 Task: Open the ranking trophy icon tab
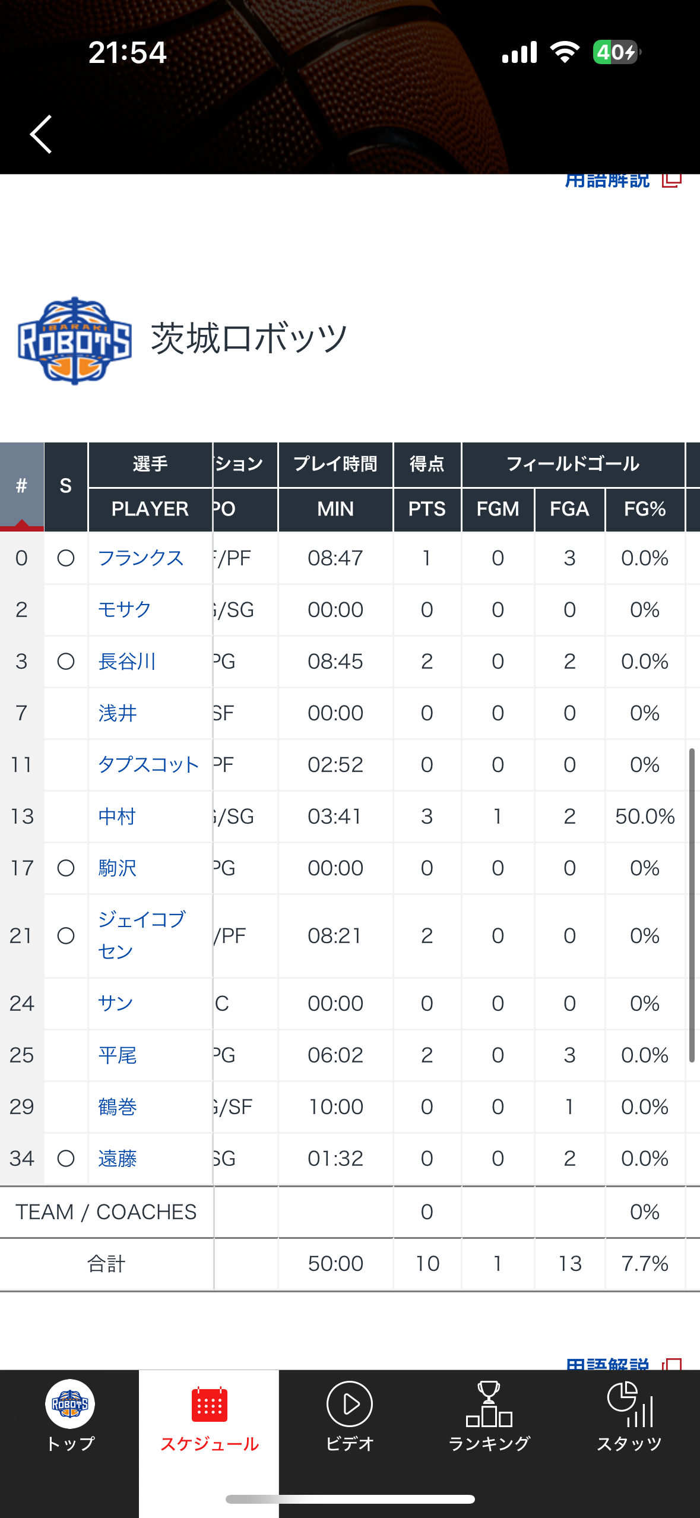[489, 1404]
